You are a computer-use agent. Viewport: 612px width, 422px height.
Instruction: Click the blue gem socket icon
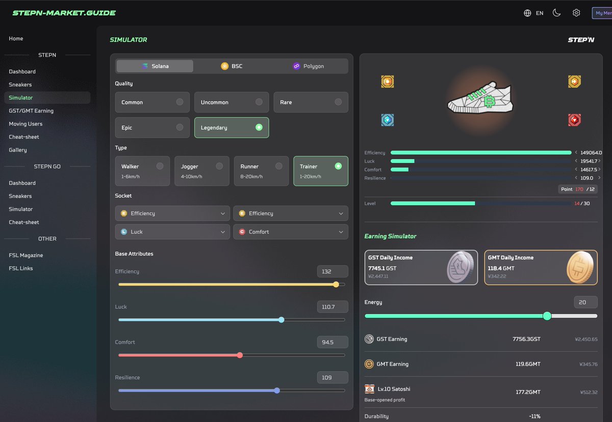[388, 120]
